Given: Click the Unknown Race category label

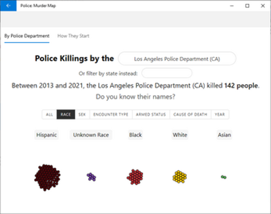Looking at the screenshot, I should 91,135.
